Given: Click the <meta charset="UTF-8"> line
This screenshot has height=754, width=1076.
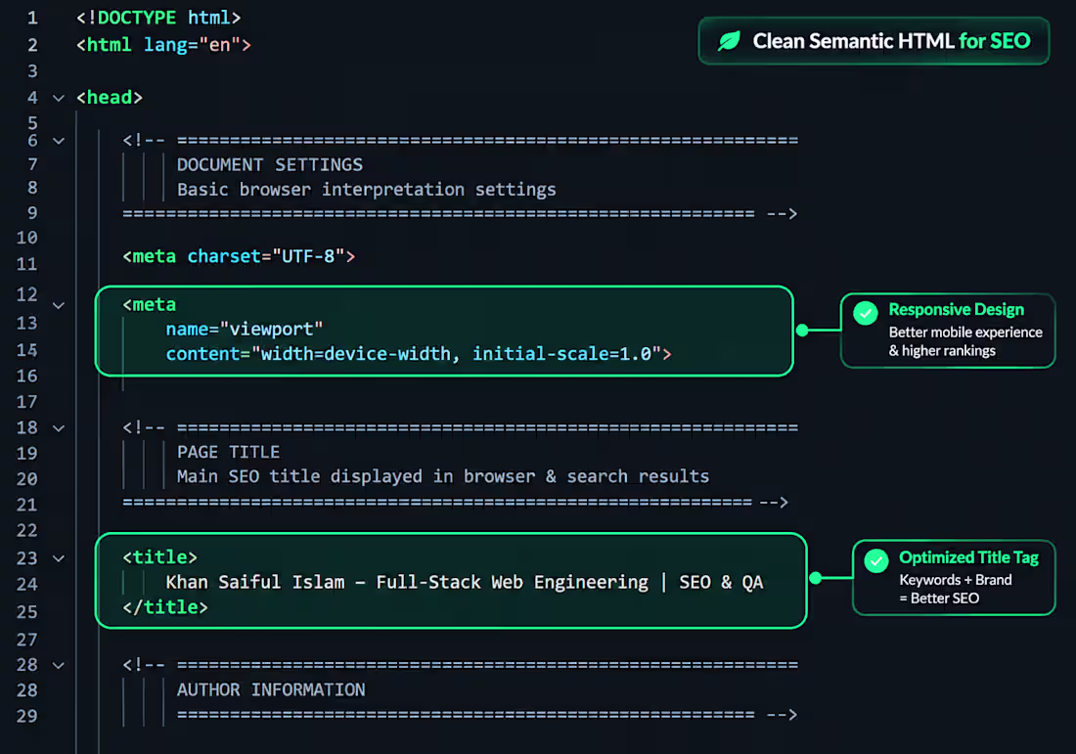Looking at the screenshot, I should pos(239,256).
